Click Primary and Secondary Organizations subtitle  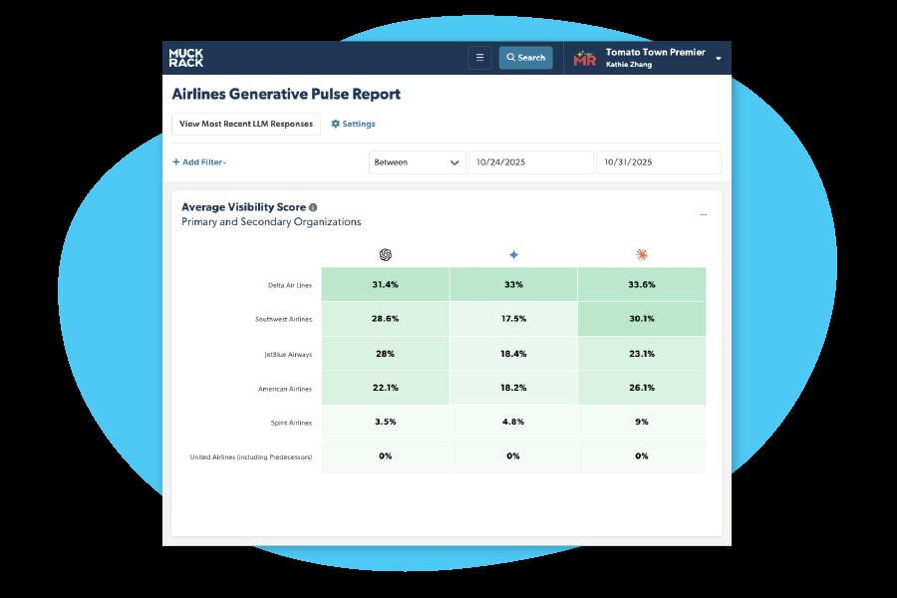pos(271,222)
